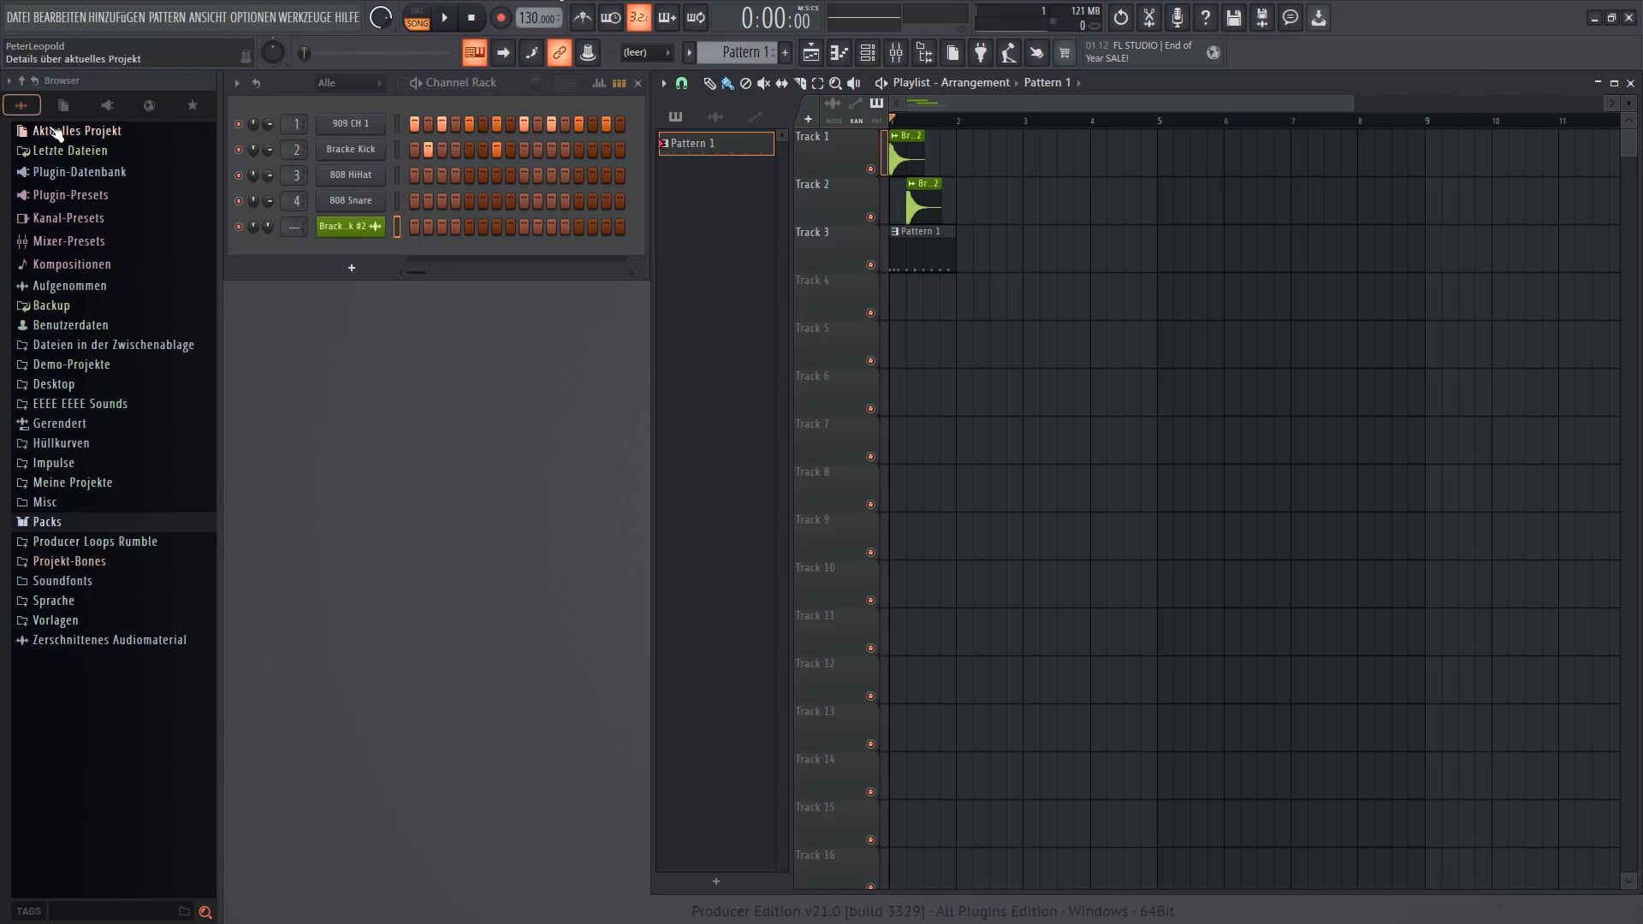Click the Save project floppy icon
Image resolution: width=1643 pixels, height=924 pixels.
[1233, 17]
